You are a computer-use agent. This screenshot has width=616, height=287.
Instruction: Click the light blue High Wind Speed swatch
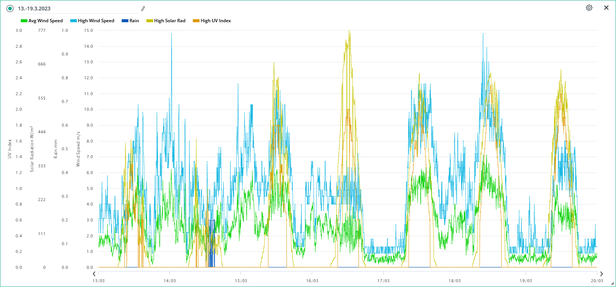click(73, 21)
